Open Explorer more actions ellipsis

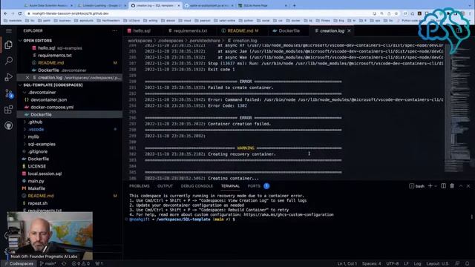point(114,31)
